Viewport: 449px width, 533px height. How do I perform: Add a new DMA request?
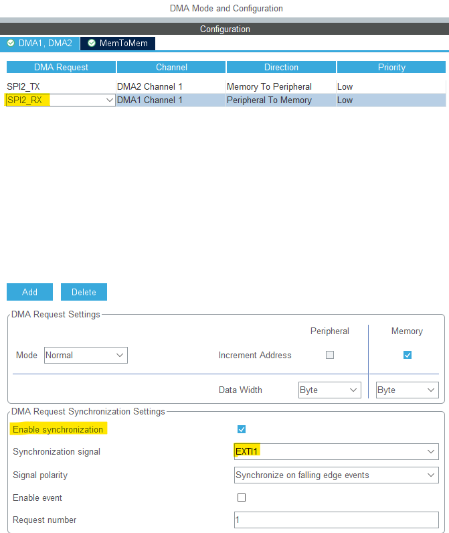pos(30,292)
